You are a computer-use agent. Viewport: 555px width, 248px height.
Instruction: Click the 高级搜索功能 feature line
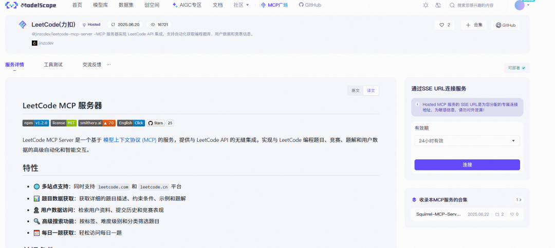click(x=97, y=221)
